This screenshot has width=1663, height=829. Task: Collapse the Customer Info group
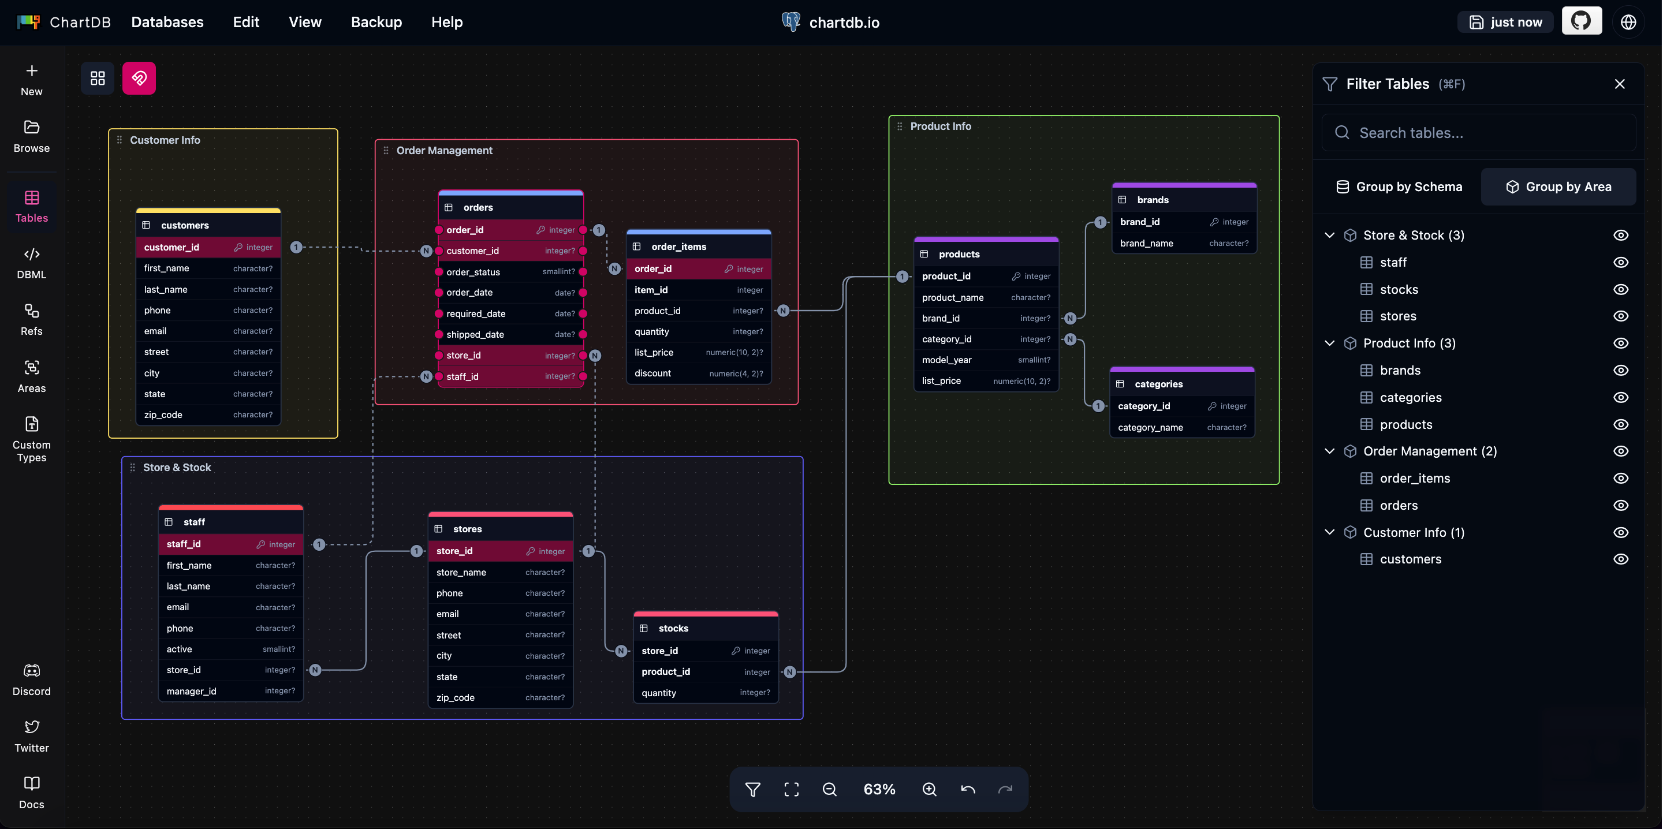coord(1329,532)
